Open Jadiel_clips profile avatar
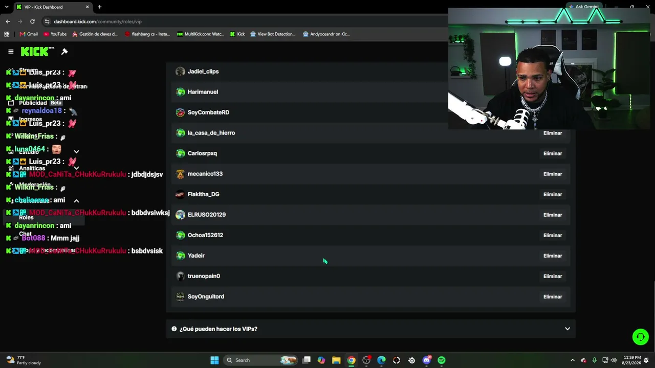 (x=180, y=72)
